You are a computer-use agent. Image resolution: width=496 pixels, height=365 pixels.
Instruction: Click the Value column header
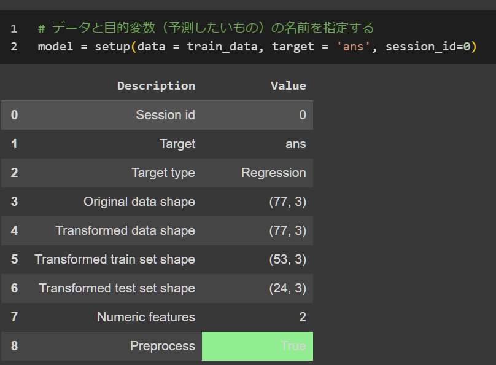[x=289, y=86]
